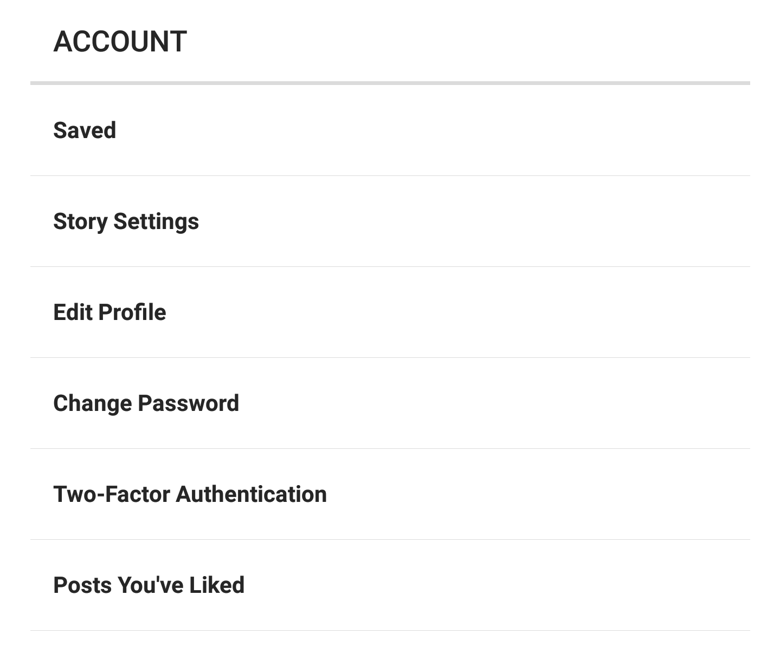
Task: Click the ACCOUNT section header
Action: (x=120, y=40)
